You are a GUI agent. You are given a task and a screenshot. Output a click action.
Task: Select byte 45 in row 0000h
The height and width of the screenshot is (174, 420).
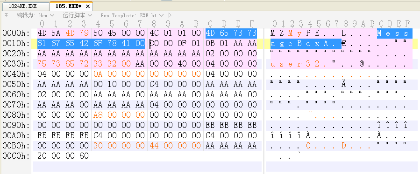tap(112, 33)
